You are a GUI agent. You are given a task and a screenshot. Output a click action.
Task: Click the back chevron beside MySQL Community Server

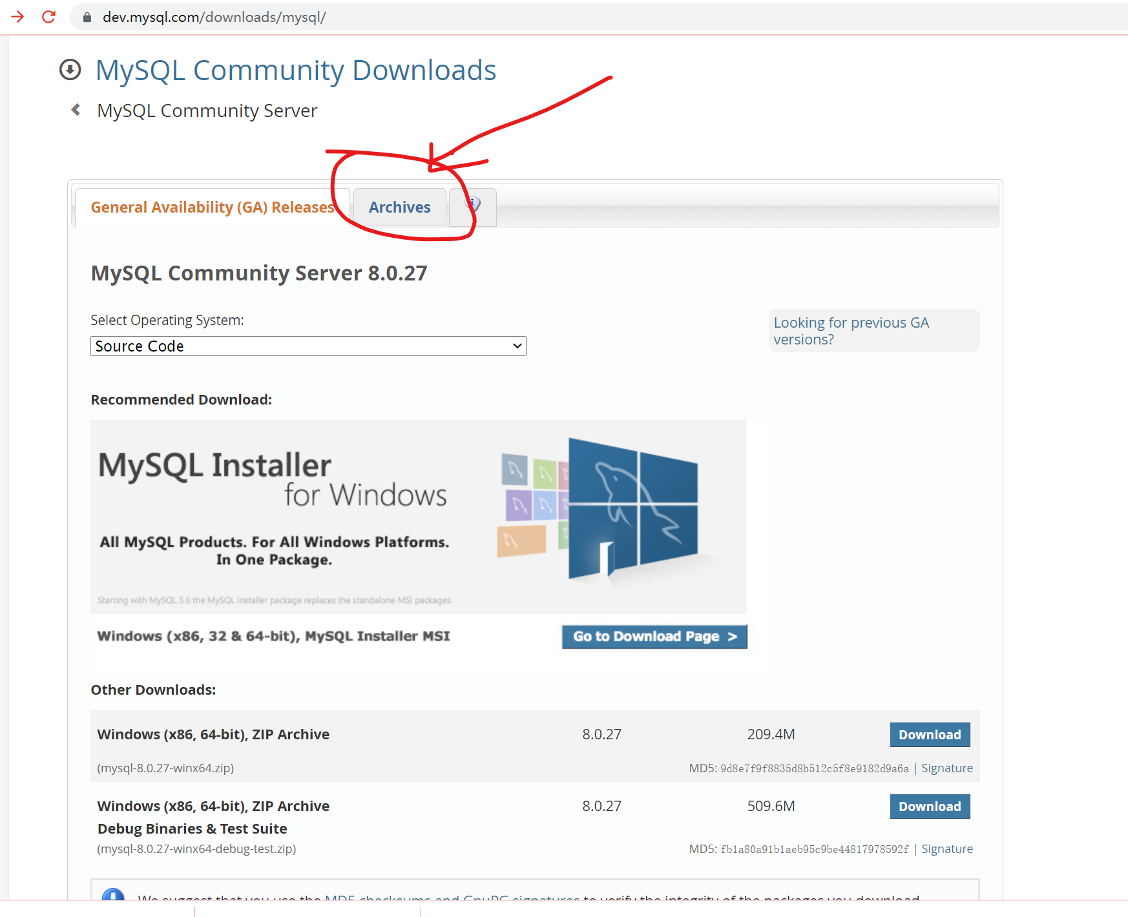[76, 110]
